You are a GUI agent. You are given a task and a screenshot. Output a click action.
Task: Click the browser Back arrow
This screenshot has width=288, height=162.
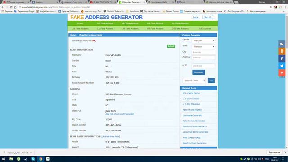pyautogui.click(x=3, y=7)
